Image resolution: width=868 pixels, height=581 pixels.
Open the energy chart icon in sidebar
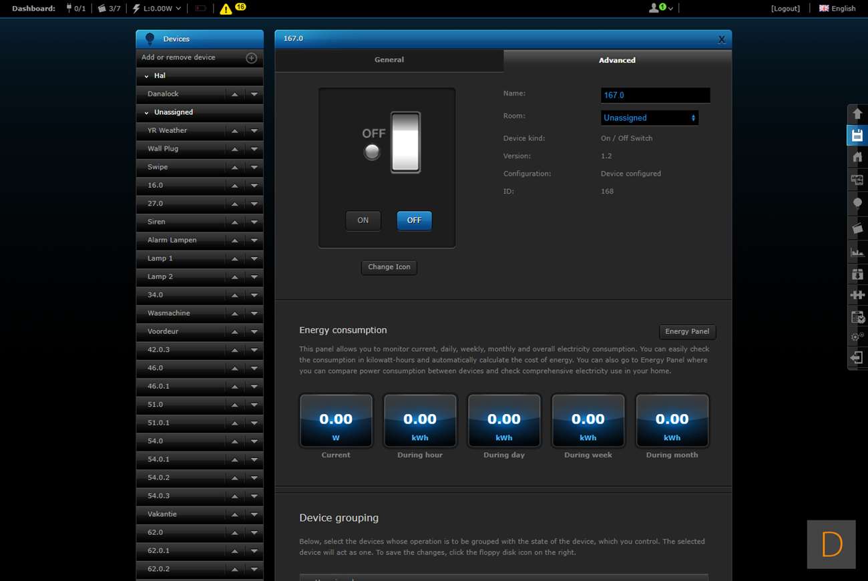857,252
